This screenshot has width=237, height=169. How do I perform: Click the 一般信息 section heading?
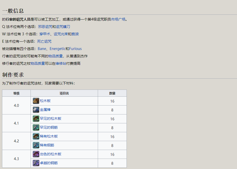tap(13, 11)
